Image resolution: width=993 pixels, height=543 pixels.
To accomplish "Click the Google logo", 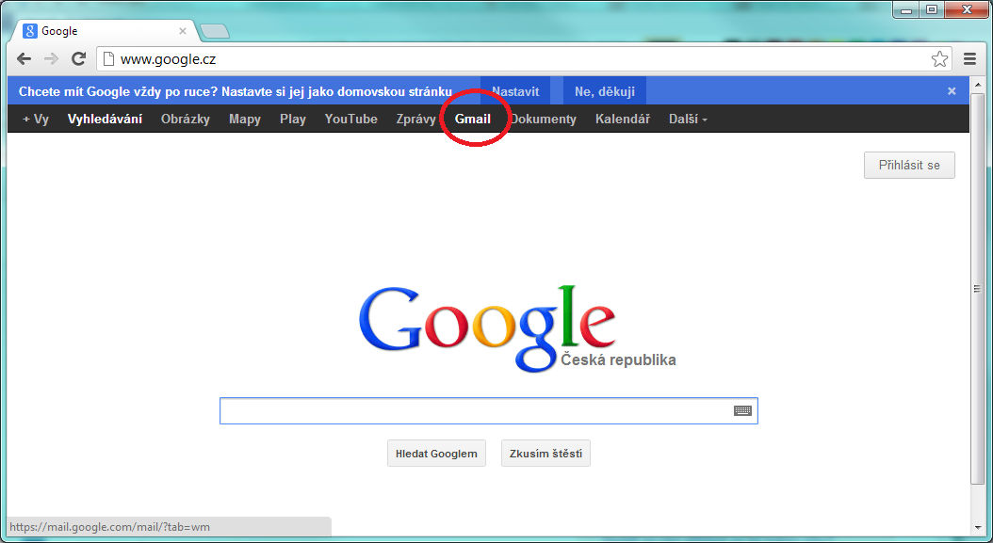I will 488,327.
